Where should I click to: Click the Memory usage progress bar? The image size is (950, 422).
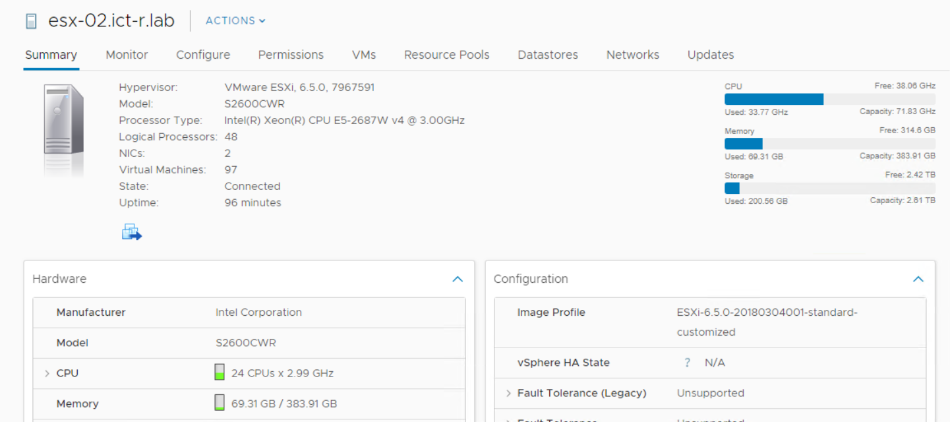(x=830, y=143)
